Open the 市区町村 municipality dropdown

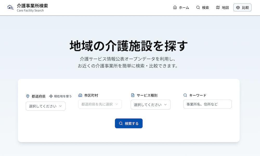tap(100, 104)
